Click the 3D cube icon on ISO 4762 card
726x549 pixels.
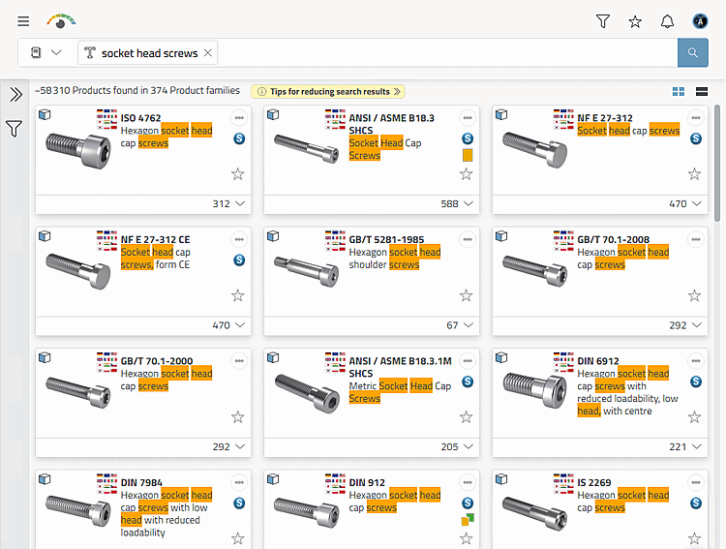(x=45, y=114)
